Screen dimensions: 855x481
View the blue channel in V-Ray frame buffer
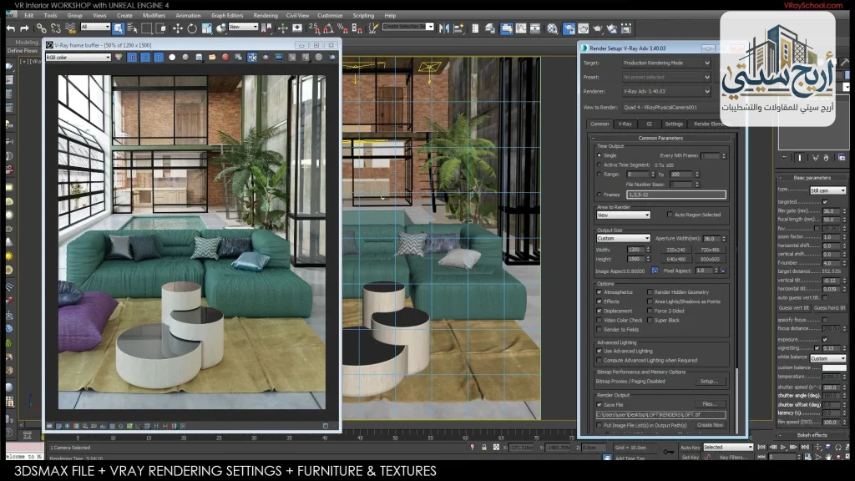point(159,57)
